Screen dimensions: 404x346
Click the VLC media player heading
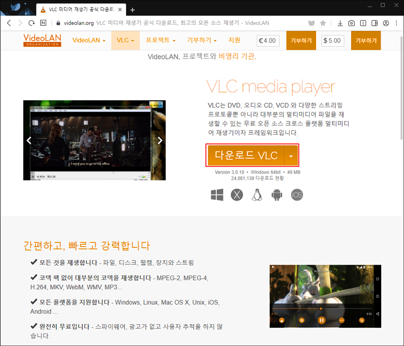pos(271,87)
